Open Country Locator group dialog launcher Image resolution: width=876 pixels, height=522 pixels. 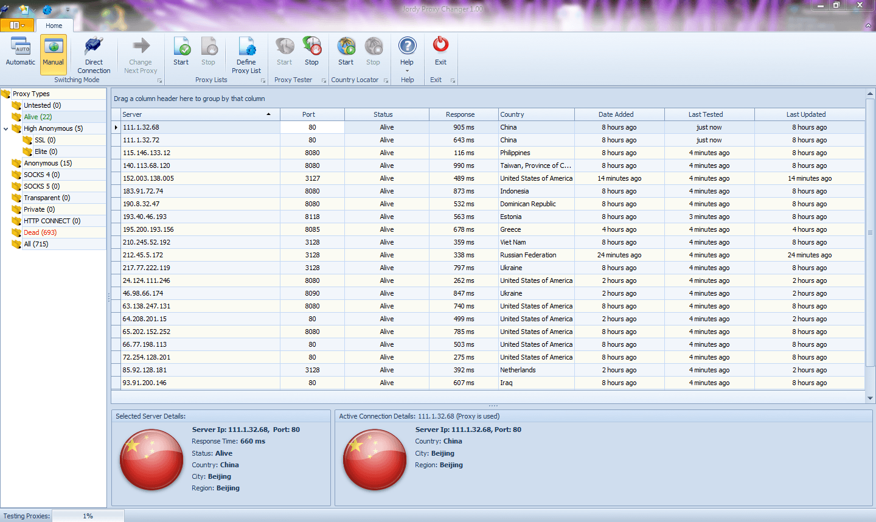click(x=386, y=80)
